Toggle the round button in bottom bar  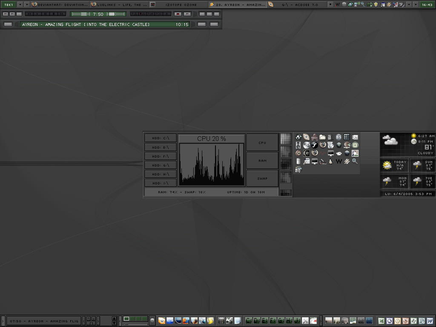[x=152, y=321]
